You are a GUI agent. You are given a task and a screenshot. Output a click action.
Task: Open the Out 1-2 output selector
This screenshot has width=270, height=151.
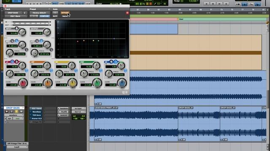[79, 112]
